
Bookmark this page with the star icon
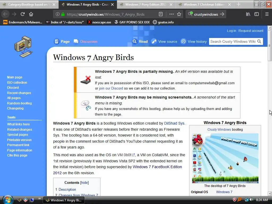[179, 14]
